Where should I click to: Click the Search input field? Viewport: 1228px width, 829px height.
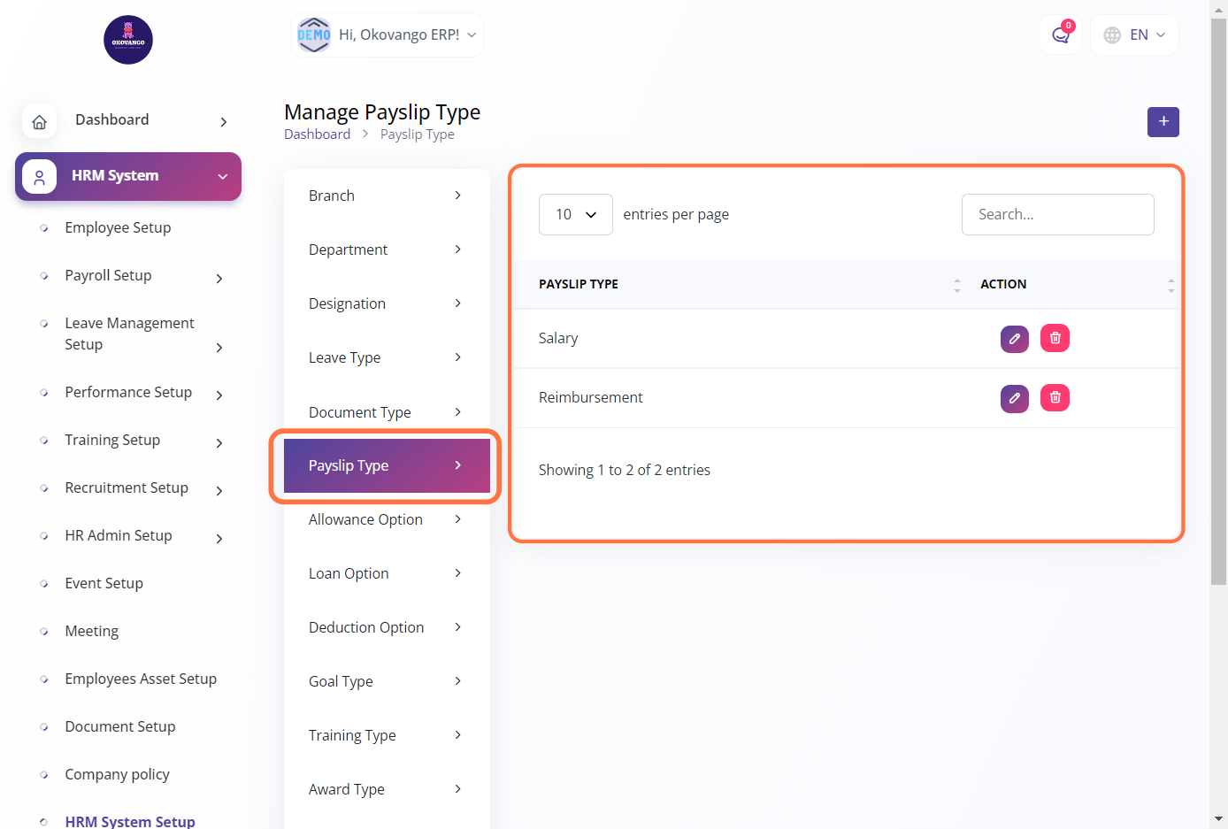coord(1057,215)
